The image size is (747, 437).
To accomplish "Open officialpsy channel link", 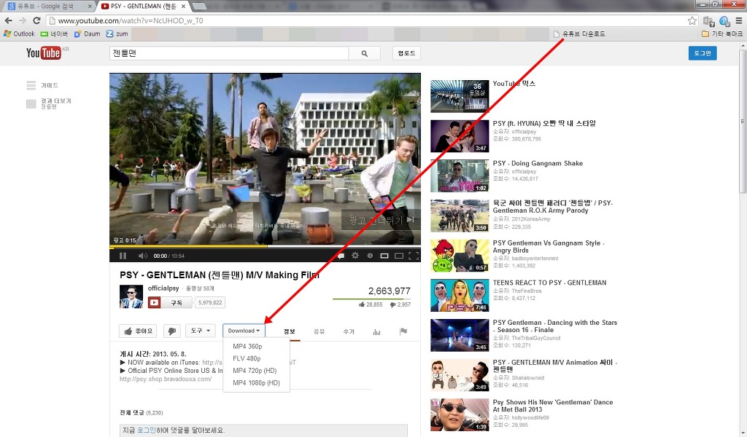I will coord(163,288).
